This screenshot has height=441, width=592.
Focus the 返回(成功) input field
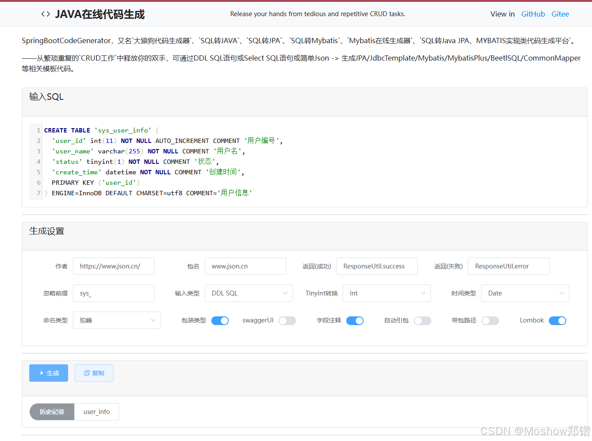point(377,266)
